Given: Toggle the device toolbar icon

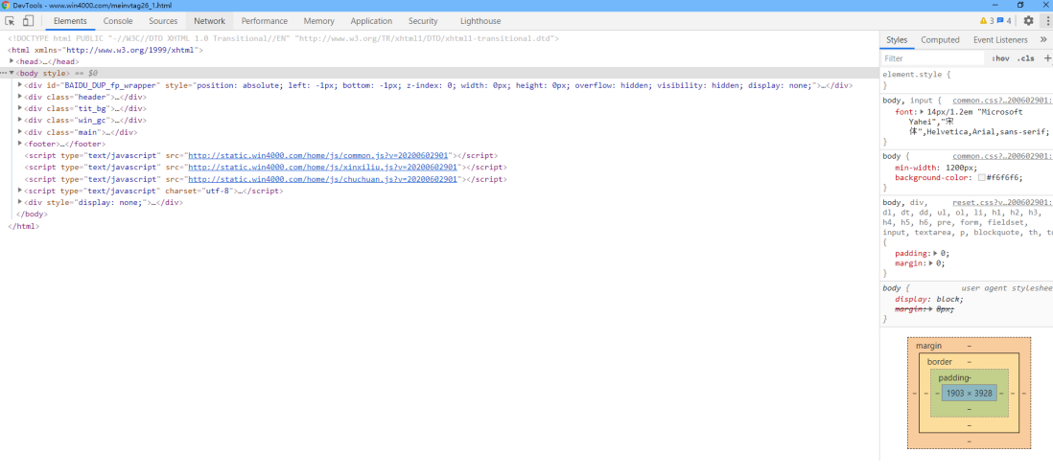Looking at the screenshot, I should [28, 21].
